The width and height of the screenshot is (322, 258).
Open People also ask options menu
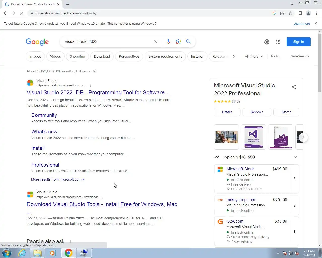pos(70,241)
